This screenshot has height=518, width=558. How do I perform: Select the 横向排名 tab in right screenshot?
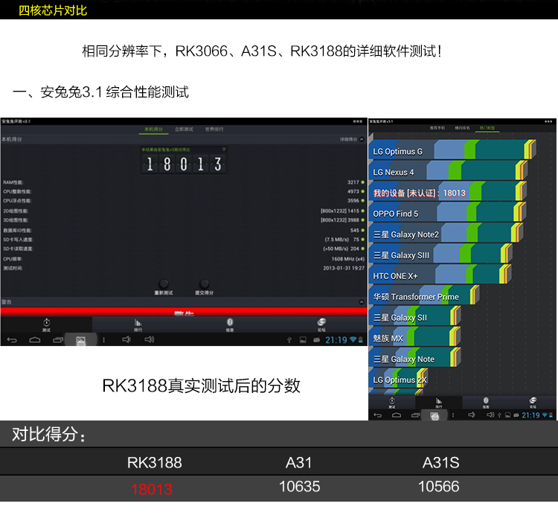tap(462, 128)
